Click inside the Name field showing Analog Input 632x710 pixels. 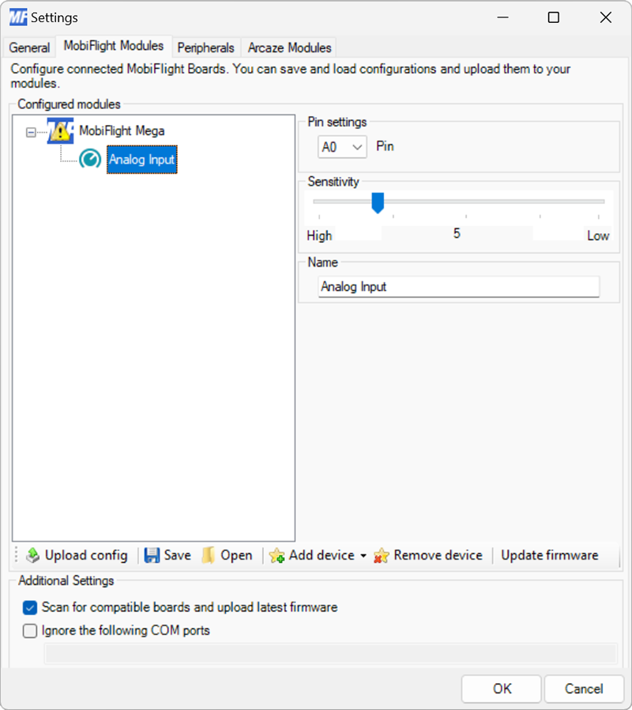(x=458, y=286)
